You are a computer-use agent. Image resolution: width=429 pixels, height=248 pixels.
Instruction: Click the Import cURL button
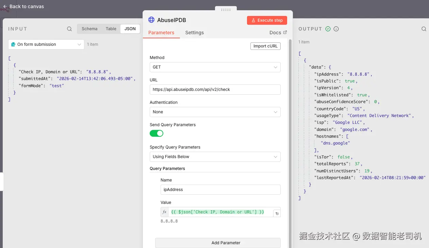coord(265,46)
